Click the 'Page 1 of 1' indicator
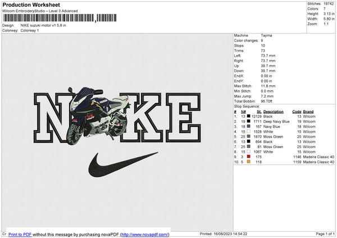The width and height of the screenshot is (337, 238). coord(325,234)
